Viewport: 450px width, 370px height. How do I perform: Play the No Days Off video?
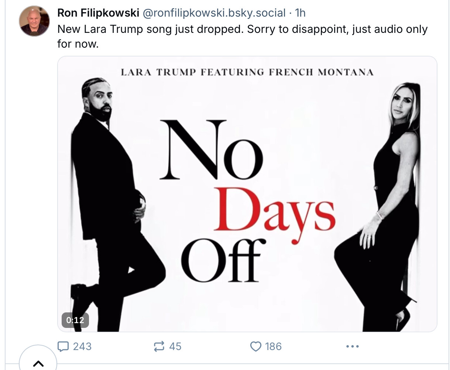247,194
